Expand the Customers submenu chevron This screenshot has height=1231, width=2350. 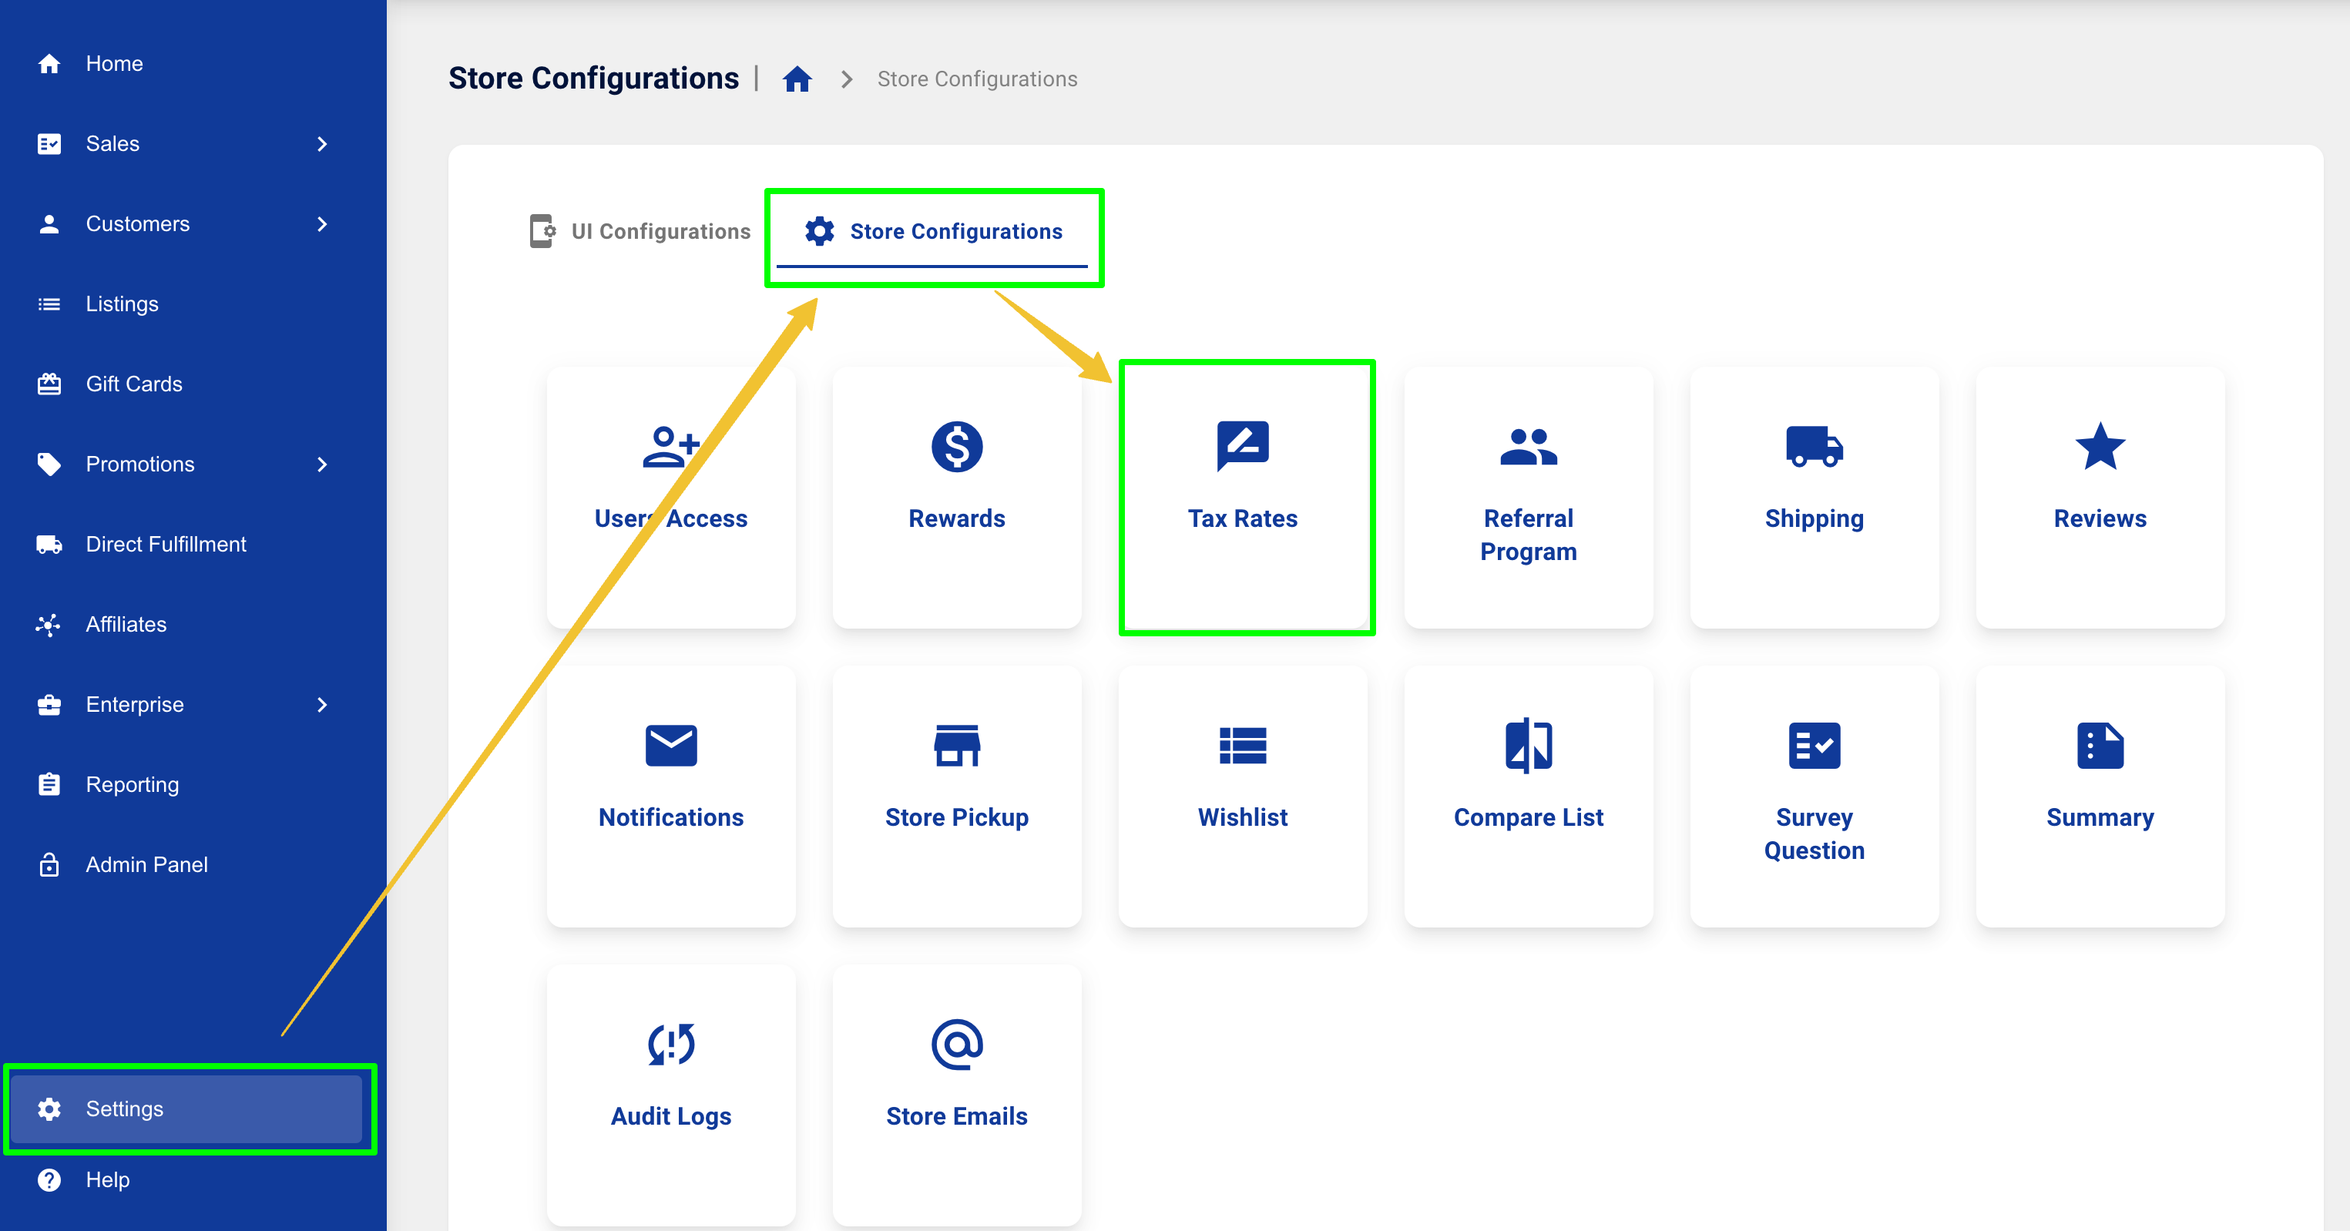322,224
